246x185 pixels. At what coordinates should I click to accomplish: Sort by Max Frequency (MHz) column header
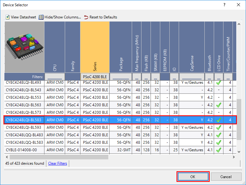pos(137,47)
